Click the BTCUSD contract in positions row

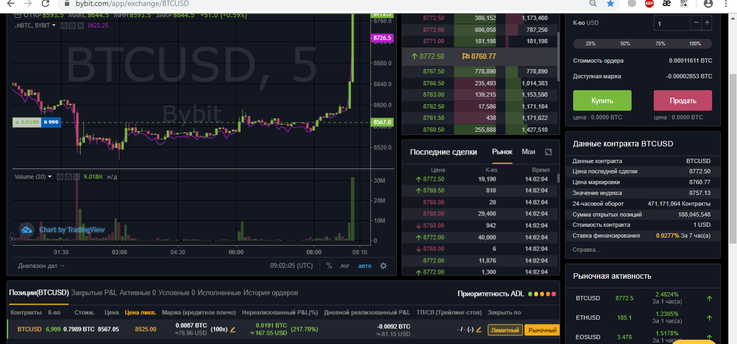tap(29, 329)
